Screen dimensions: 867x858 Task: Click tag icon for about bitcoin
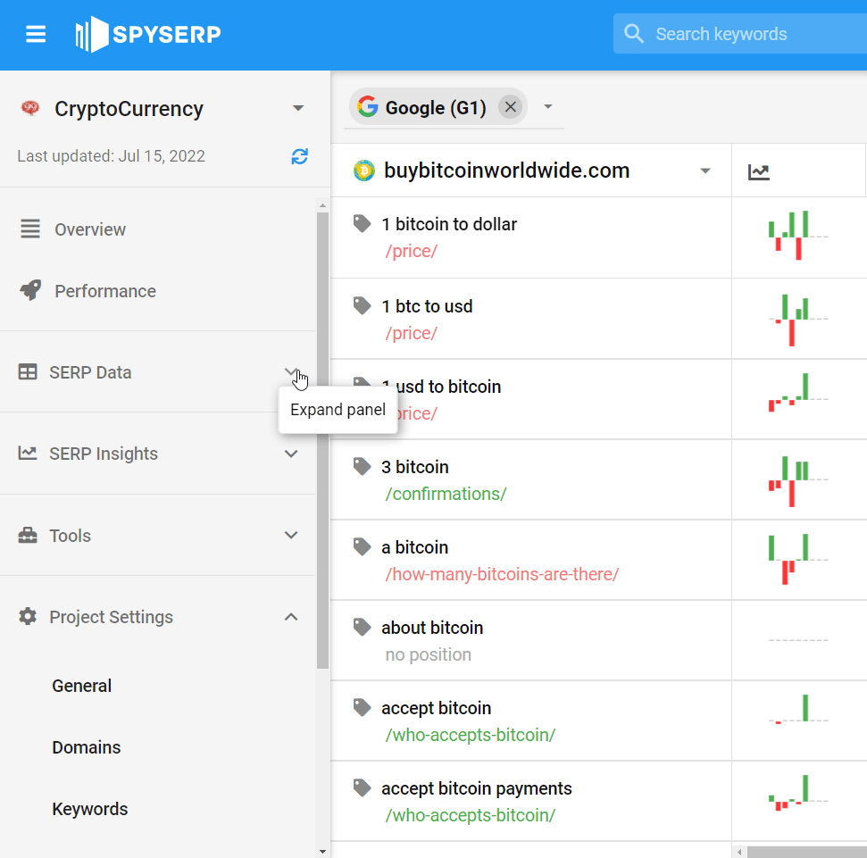tap(363, 628)
